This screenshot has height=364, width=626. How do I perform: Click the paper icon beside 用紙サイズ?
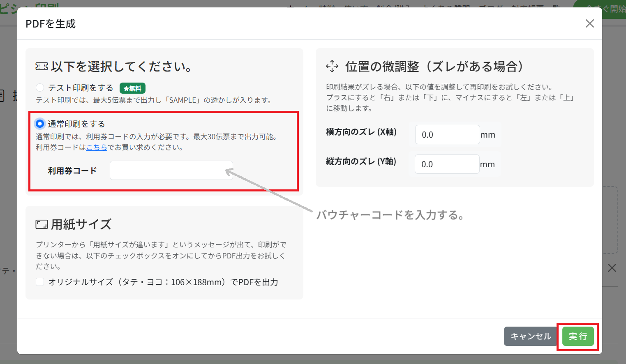coord(42,224)
